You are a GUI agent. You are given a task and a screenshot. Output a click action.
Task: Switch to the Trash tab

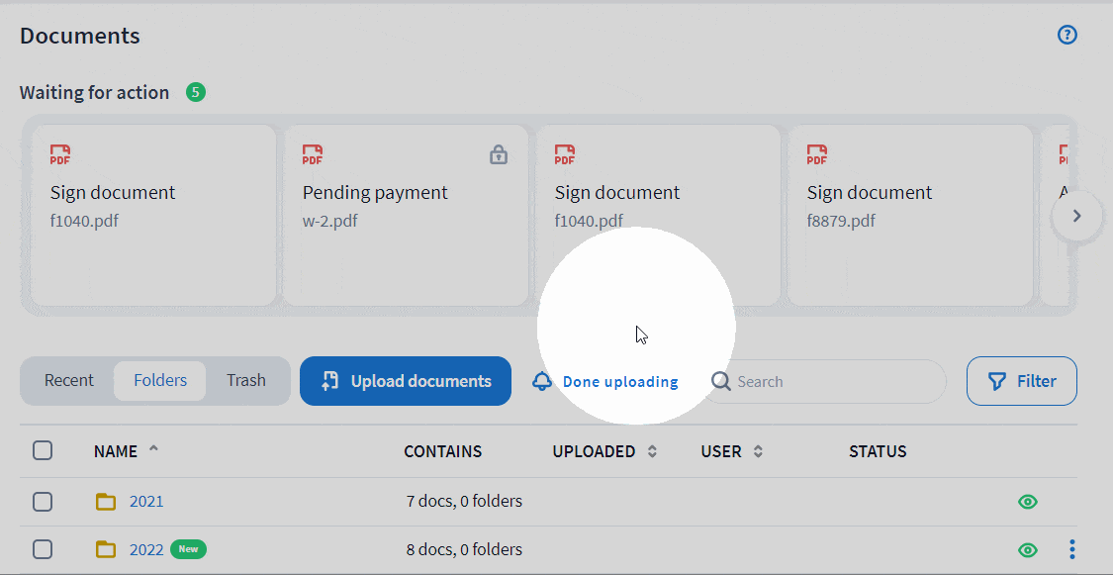pos(245,381)
